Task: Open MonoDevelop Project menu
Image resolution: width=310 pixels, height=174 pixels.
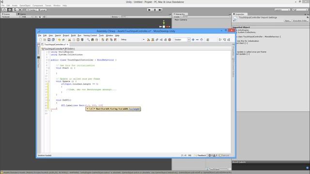Action: (66, 35)
